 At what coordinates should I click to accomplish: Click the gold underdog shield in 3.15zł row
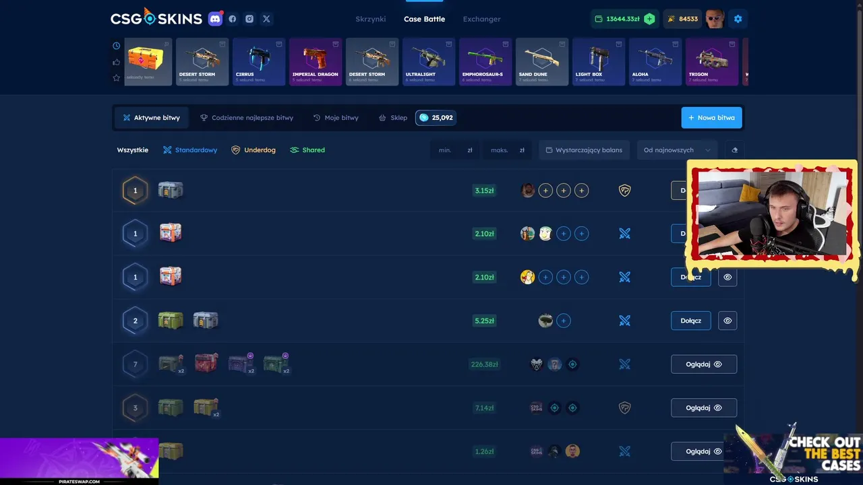(624, 191)
